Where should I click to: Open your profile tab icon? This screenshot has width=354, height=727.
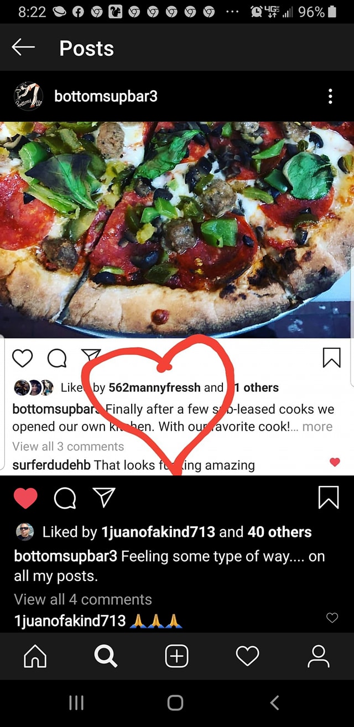coord(318,656)
